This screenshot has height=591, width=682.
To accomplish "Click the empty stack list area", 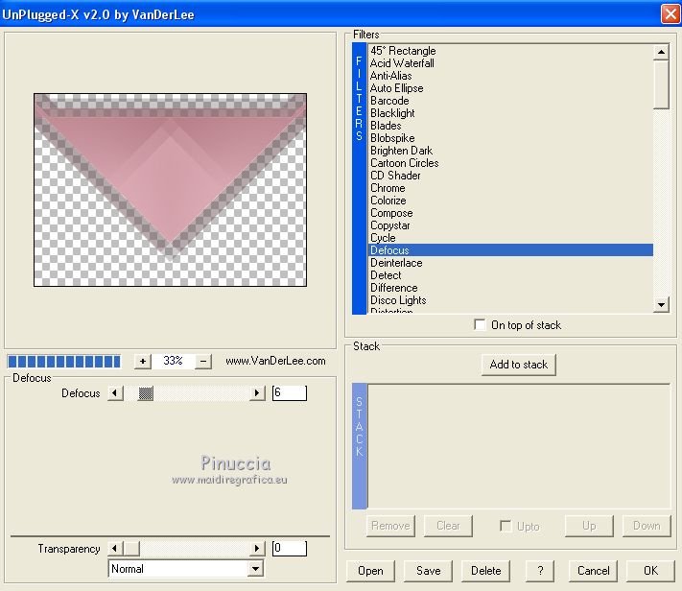I will (x=519, y=446).
